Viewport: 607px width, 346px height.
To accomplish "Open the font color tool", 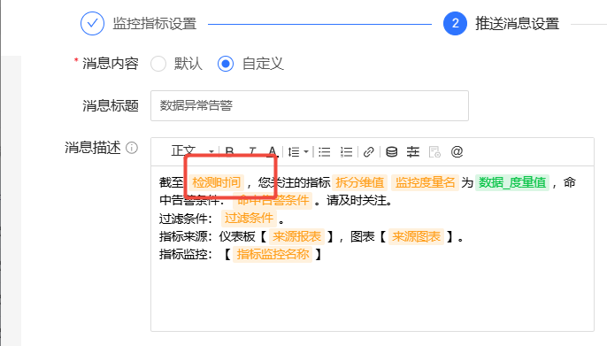I will (x=273, y=151).
